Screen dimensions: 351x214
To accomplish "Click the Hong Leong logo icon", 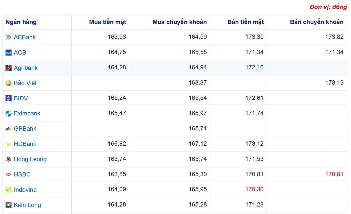I will click(9, 159).
